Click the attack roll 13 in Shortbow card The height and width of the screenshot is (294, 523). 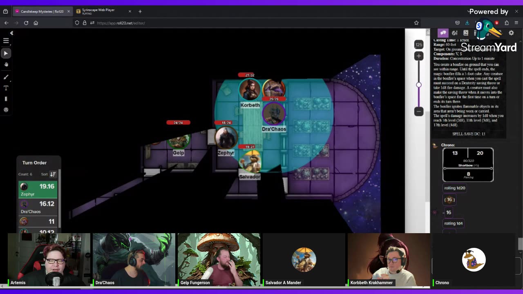tap(455, 153)
